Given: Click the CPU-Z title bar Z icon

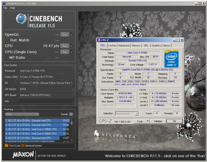Looking at the screenshot, I should 99,40.
